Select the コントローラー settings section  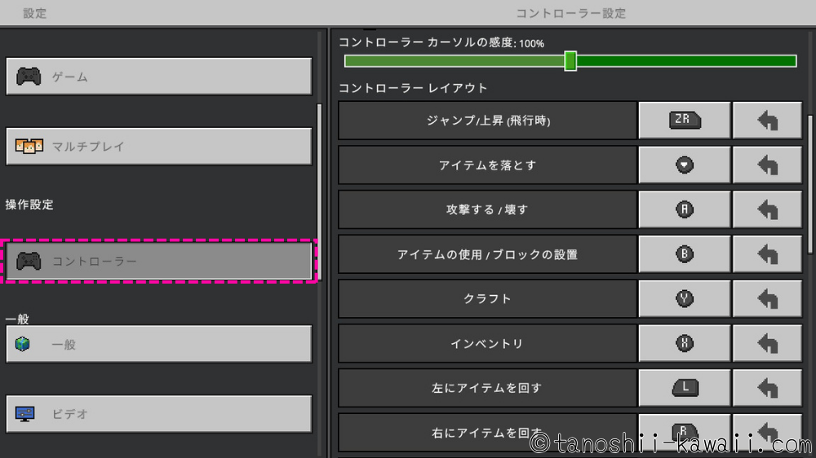159,261
